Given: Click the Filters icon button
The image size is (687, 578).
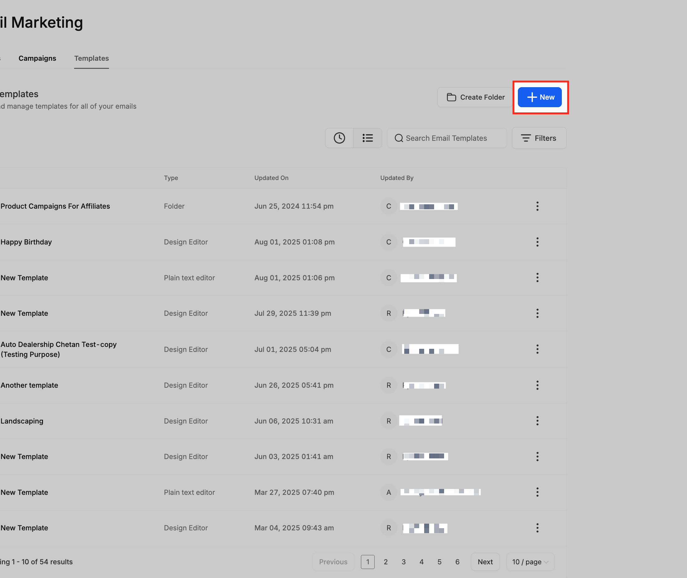Looking at the screenshot, I should (x=539, y=138).
